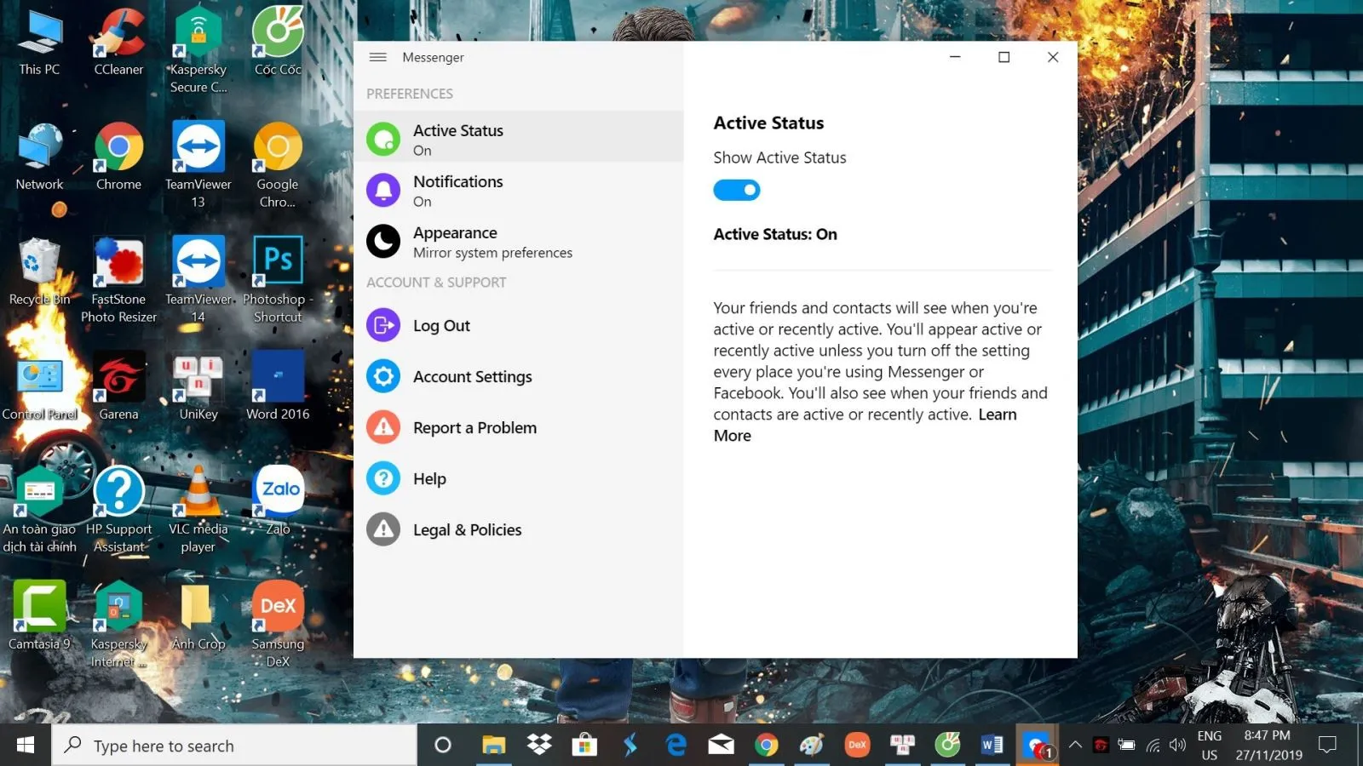Viewport: 1363px width, 766px height.
Task: Toggle the Show Active Status switch
Action: 736,190
